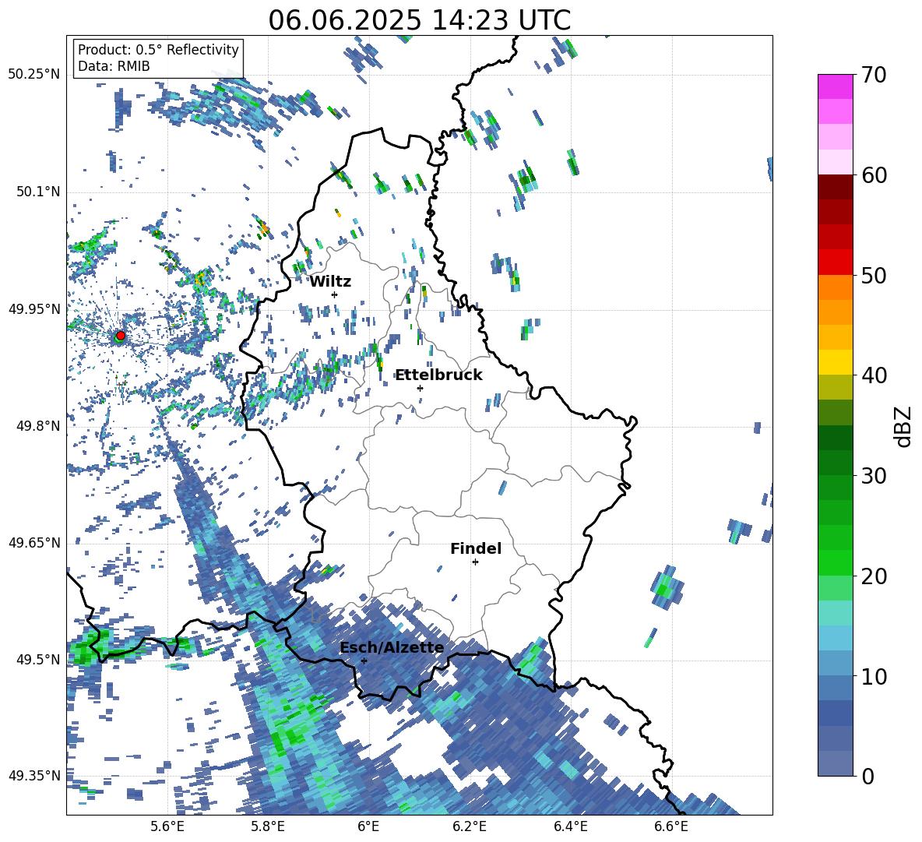Image resolution: width=922 pixels, height=842 pixels.
Task: Click the 6°E longitude label
Action: [x=368, y=826]
